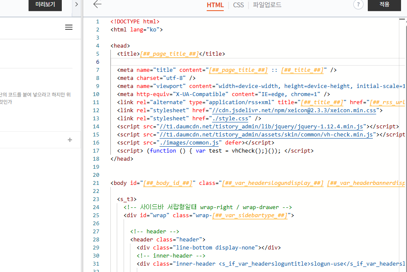Click the <!-- header --> comment
This screenshot has height=272, width=407.
pyautogui.click(x=155, y=232)
